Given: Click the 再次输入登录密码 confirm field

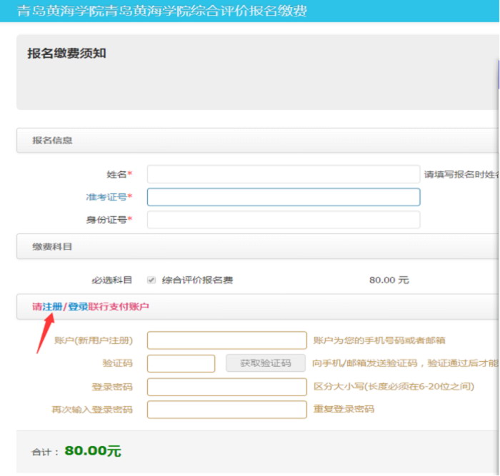Looking at the screenshot, I should click(x=226, y=410).
